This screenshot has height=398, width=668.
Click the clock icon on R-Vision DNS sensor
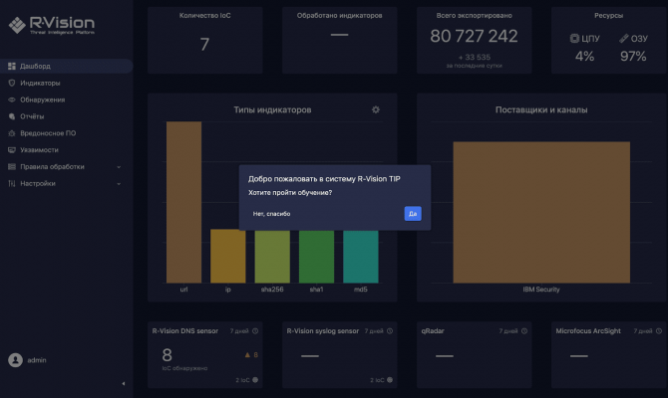pyautogui.click(x=255, y=330)
